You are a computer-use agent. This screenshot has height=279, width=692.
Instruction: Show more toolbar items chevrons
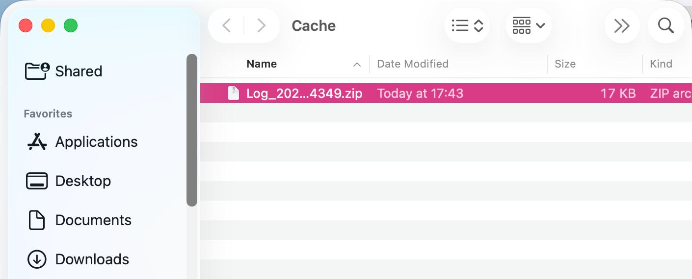point(622,25)
